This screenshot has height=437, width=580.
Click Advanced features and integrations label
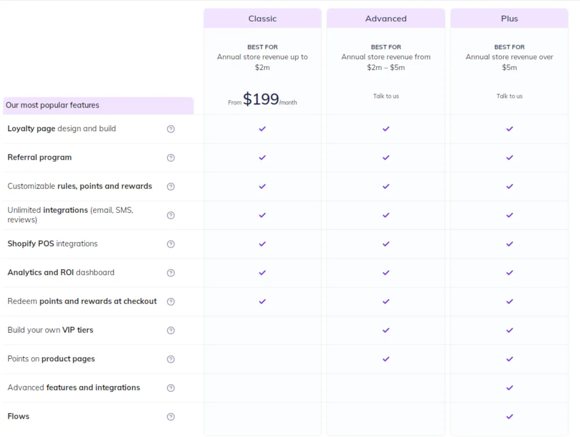click(x=74, y=387)
